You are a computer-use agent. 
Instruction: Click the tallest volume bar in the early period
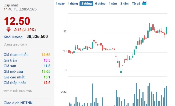(93, 95)
